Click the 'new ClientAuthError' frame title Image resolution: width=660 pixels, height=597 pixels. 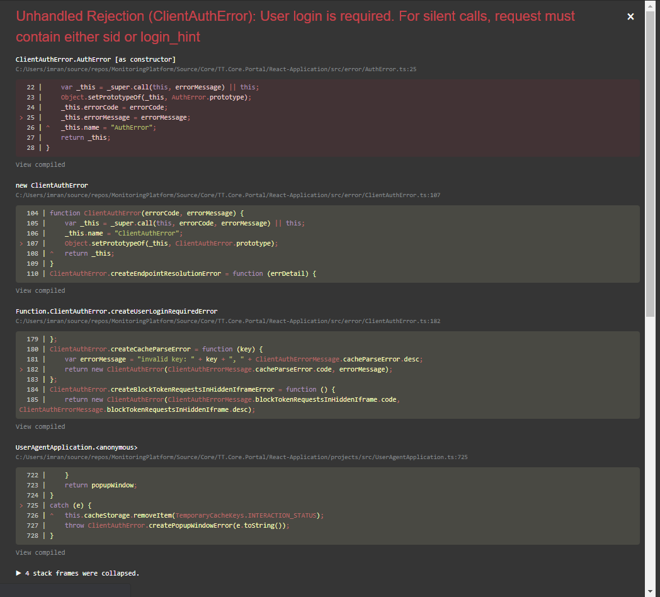(x=52, y=185)
